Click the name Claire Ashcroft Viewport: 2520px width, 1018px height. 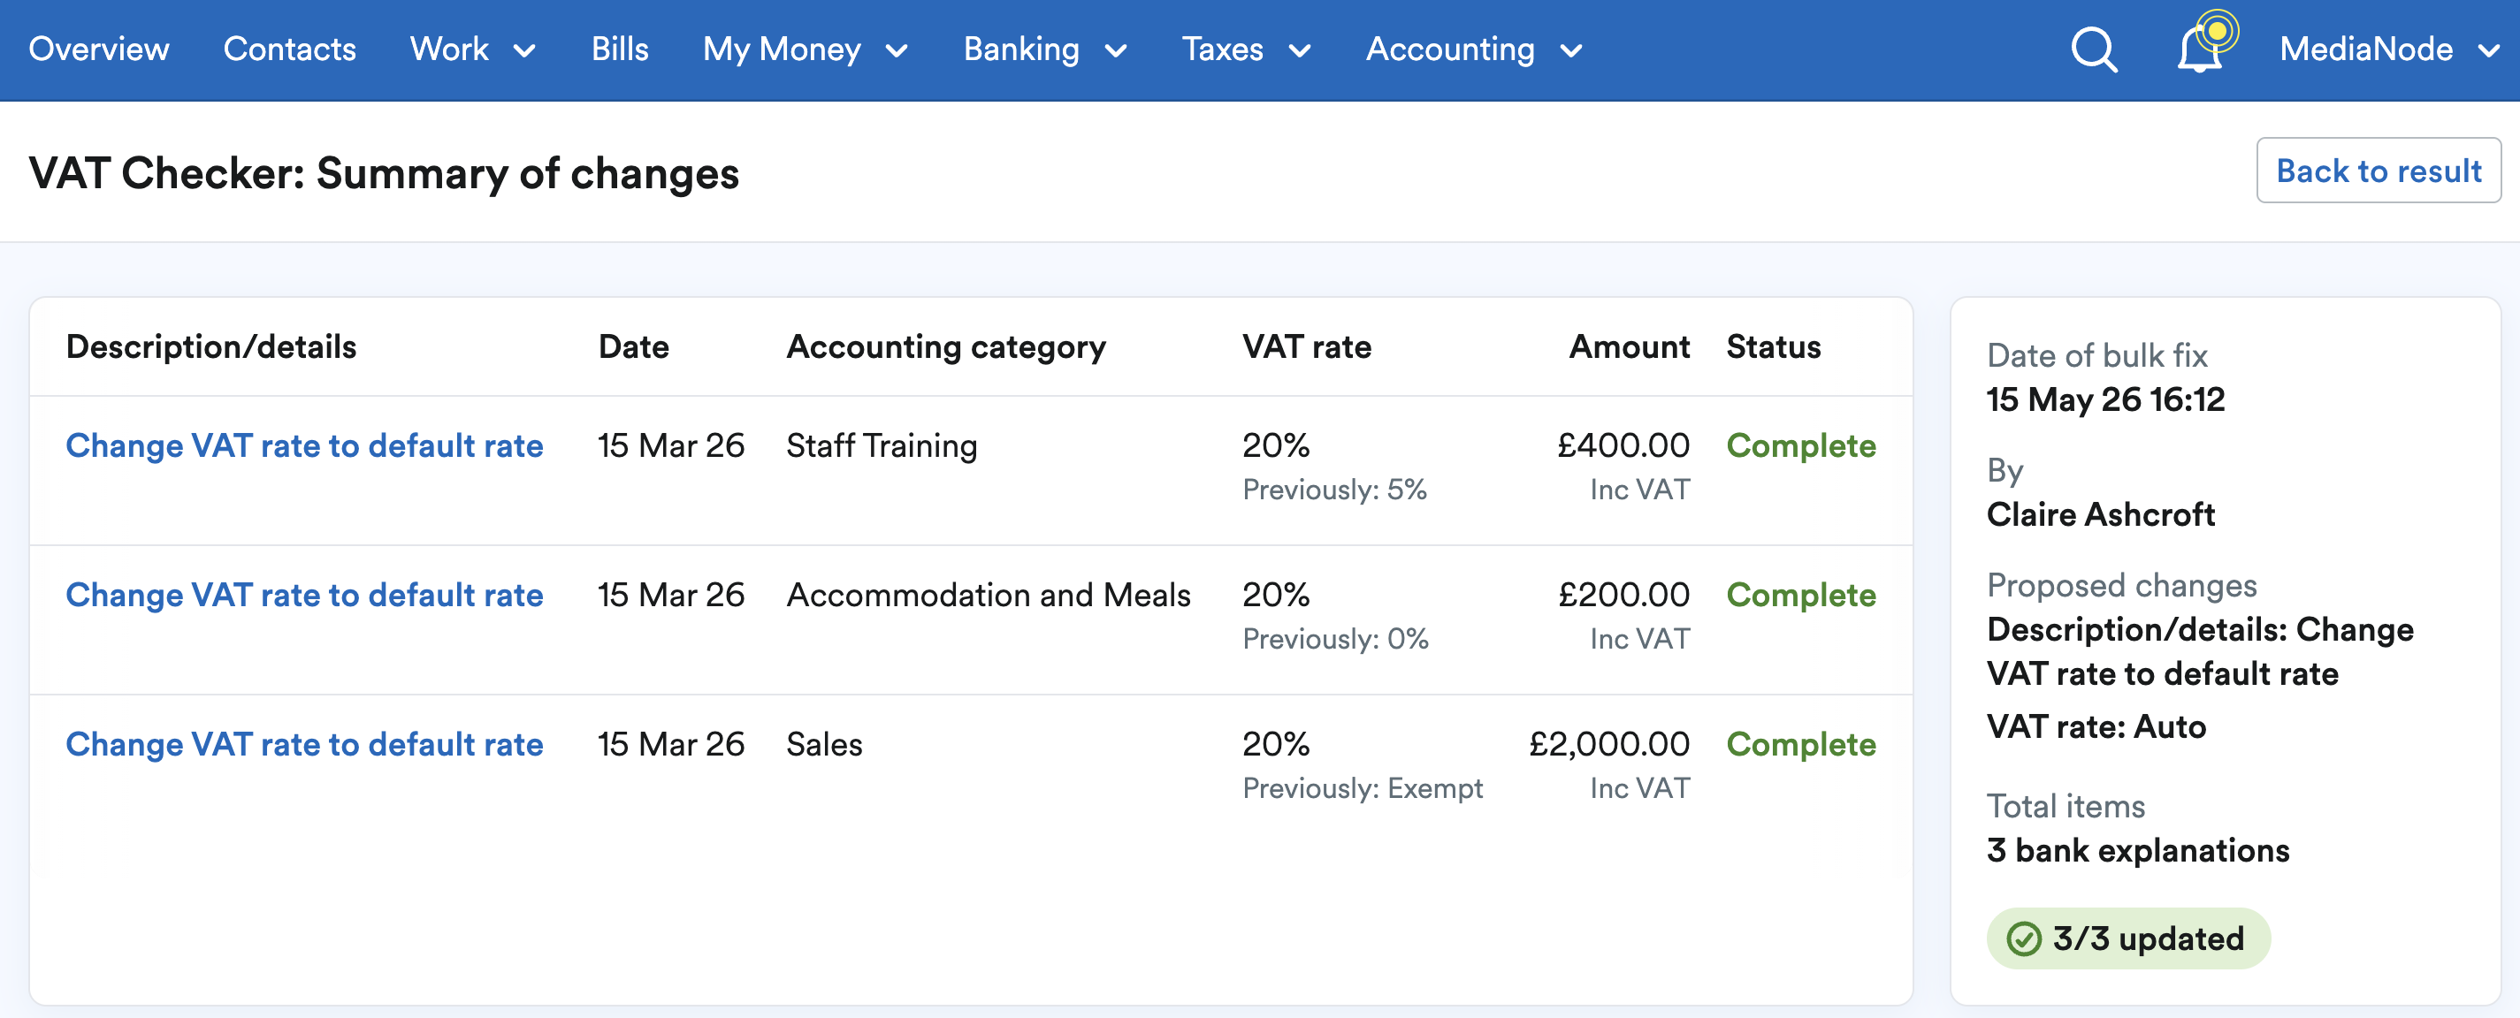tap(2100, 515)
